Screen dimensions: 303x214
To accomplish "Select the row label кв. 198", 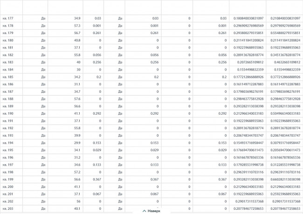I will [8, 172].
